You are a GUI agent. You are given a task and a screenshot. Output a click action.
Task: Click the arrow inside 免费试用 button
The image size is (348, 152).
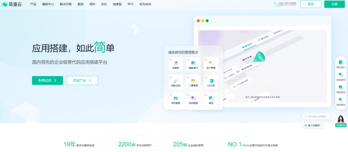click(55, 81)
